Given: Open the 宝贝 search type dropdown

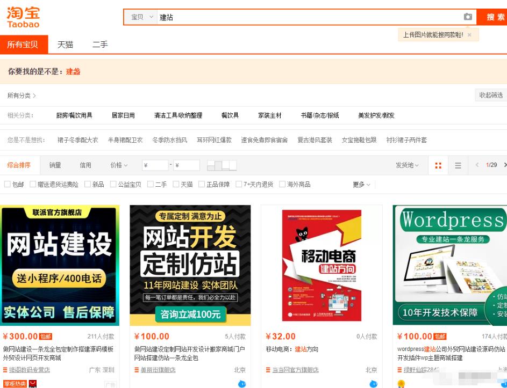Looking at the screenshot, I should tap(141, 17).
